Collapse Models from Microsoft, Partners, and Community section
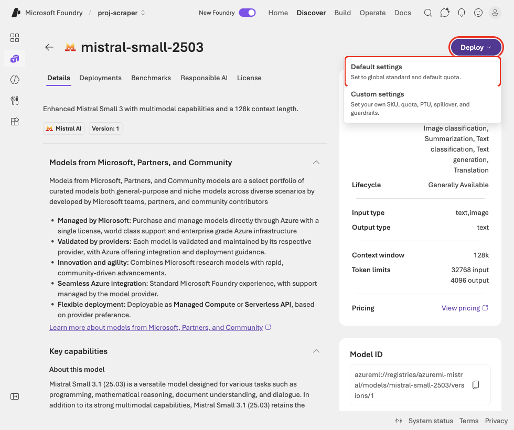The image size is (514, 430). point(316,163)
